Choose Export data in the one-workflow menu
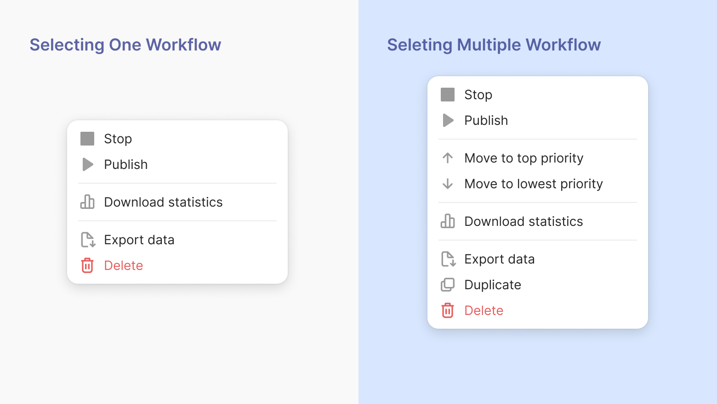This screenshot has width=717, height=404. point(139,240)
